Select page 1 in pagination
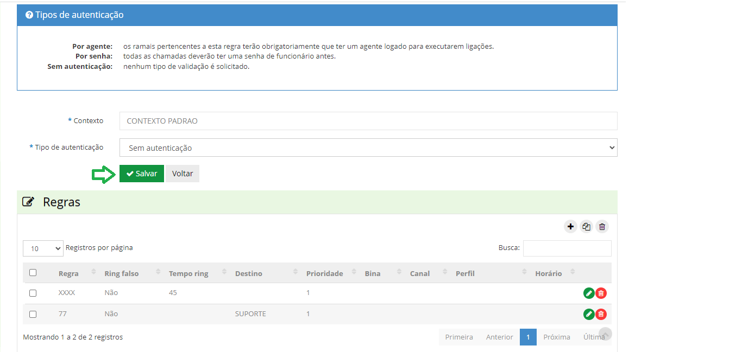 pyautogui.click(x=528, y=337)
